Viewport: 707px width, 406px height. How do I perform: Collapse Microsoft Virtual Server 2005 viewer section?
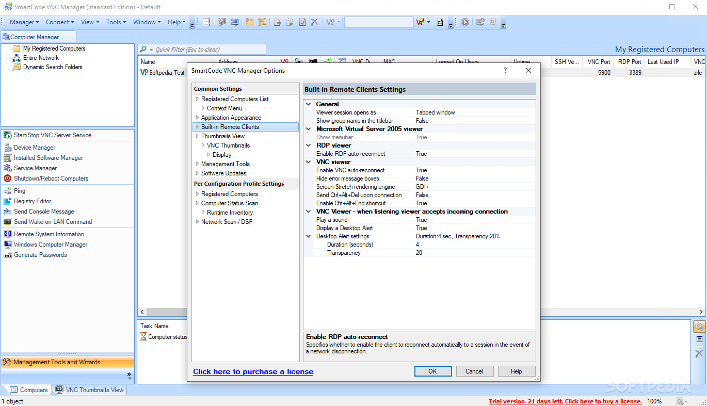tap(309, 129)
